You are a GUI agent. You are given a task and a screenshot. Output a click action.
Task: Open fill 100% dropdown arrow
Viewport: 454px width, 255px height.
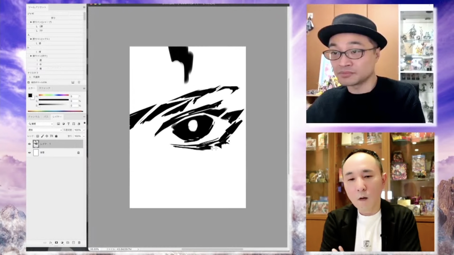coord(84,136)
